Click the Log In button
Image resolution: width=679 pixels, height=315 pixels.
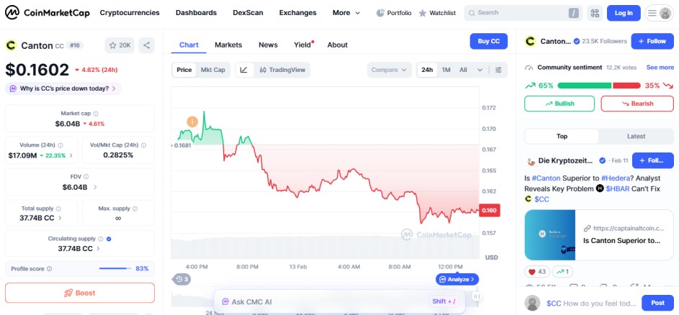tap(624, 13)
